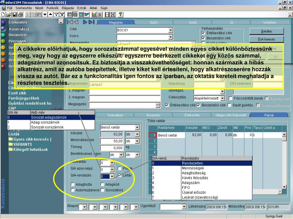Open the Belső raktár warehouse dropdown

pyautogui.click(x=137, y=127)
